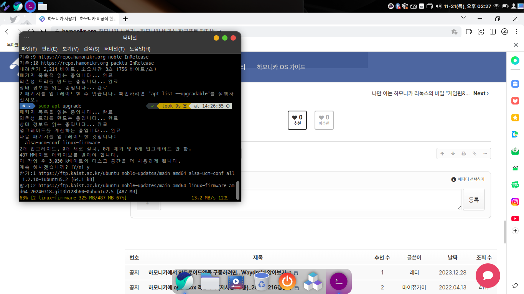Screen dimensions: 524x294
Task: Click the battery status tray icon
Action: pyautogui.click(x=506, y=6)
